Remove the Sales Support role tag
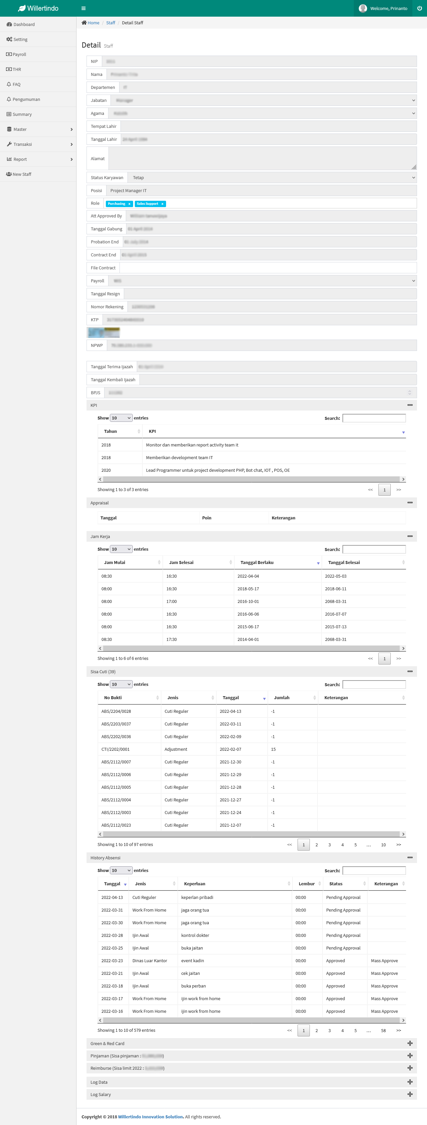 click(162, 204)
